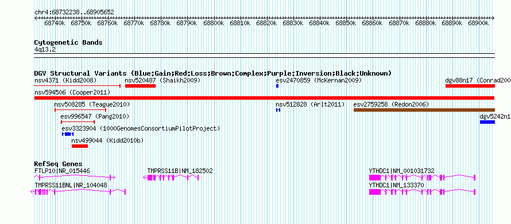Click the small blue nsv512828 marker
The height and width of the screenshot is (224, 511).
click(278, 110)
